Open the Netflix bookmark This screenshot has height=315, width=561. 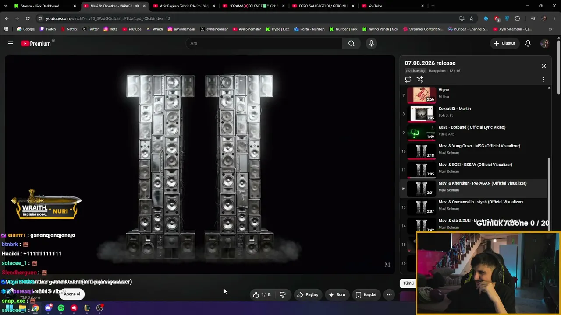point(69,29)
